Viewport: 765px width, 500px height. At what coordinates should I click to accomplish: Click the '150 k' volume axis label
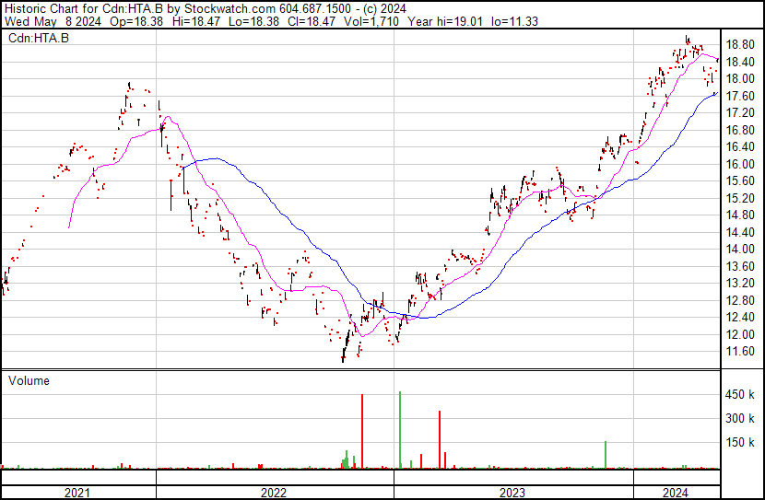pyautogui.click(x=740, y=442)
